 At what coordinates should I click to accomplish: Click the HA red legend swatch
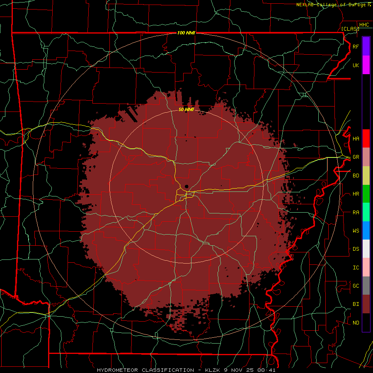click(366, 138)
